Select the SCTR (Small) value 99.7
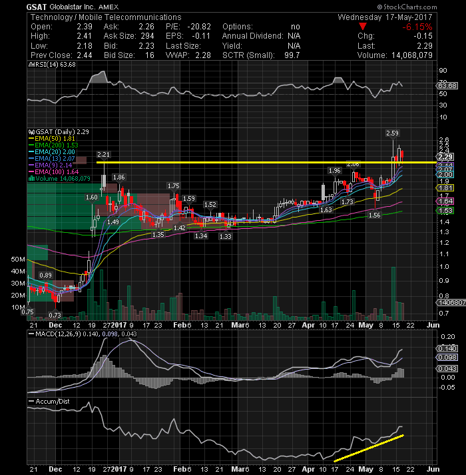The width and height of the screenshot is (466, 475). pyautogui.click(x=292, y=55)
